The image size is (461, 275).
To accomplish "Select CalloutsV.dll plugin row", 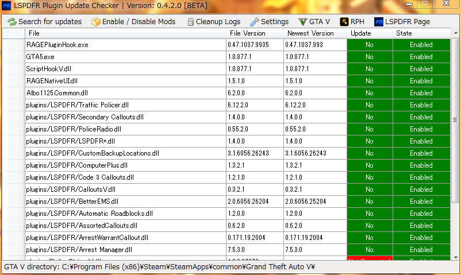I will click(x=226, y=189).
